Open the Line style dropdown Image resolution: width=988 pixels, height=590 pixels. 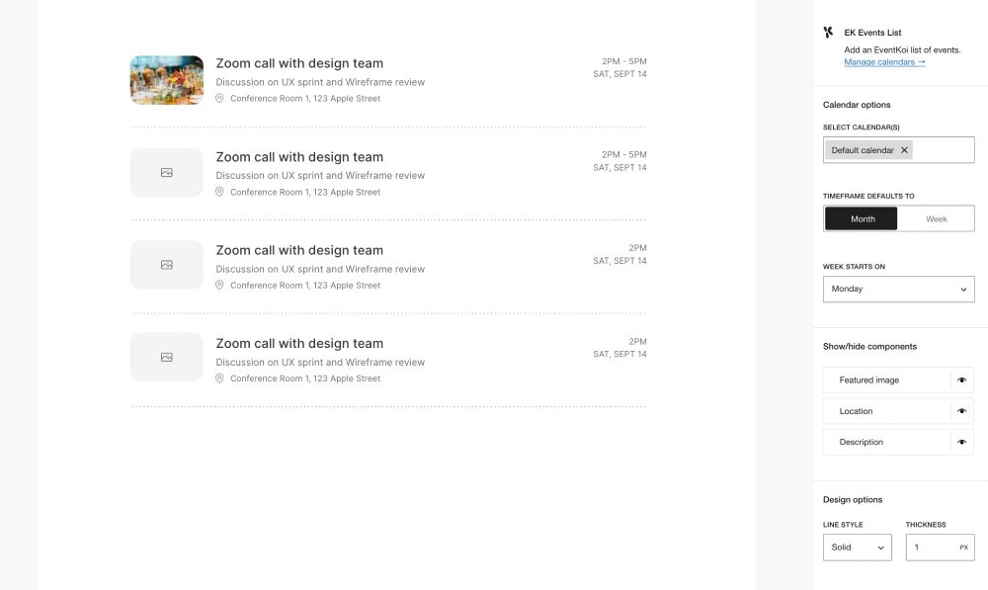pyautogui.click(x=857, y=547)
